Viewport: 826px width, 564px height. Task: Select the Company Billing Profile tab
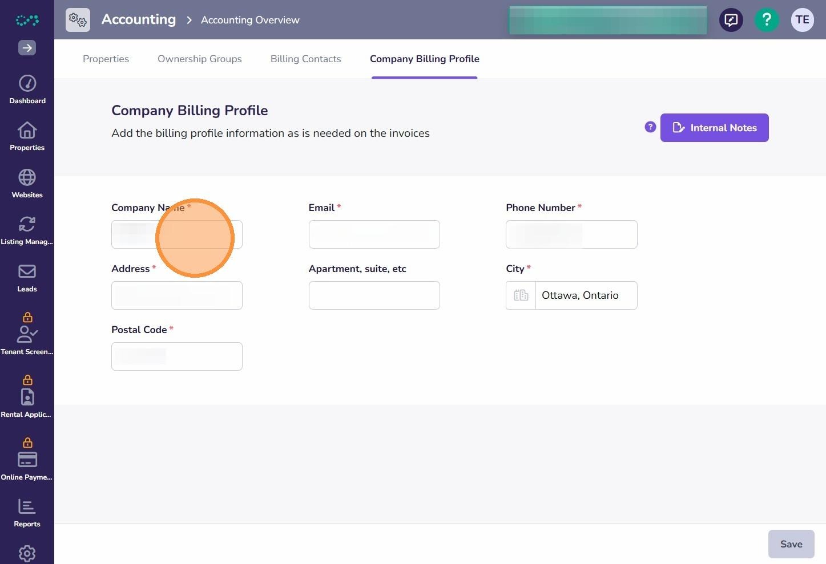click(x=425, y=59)
